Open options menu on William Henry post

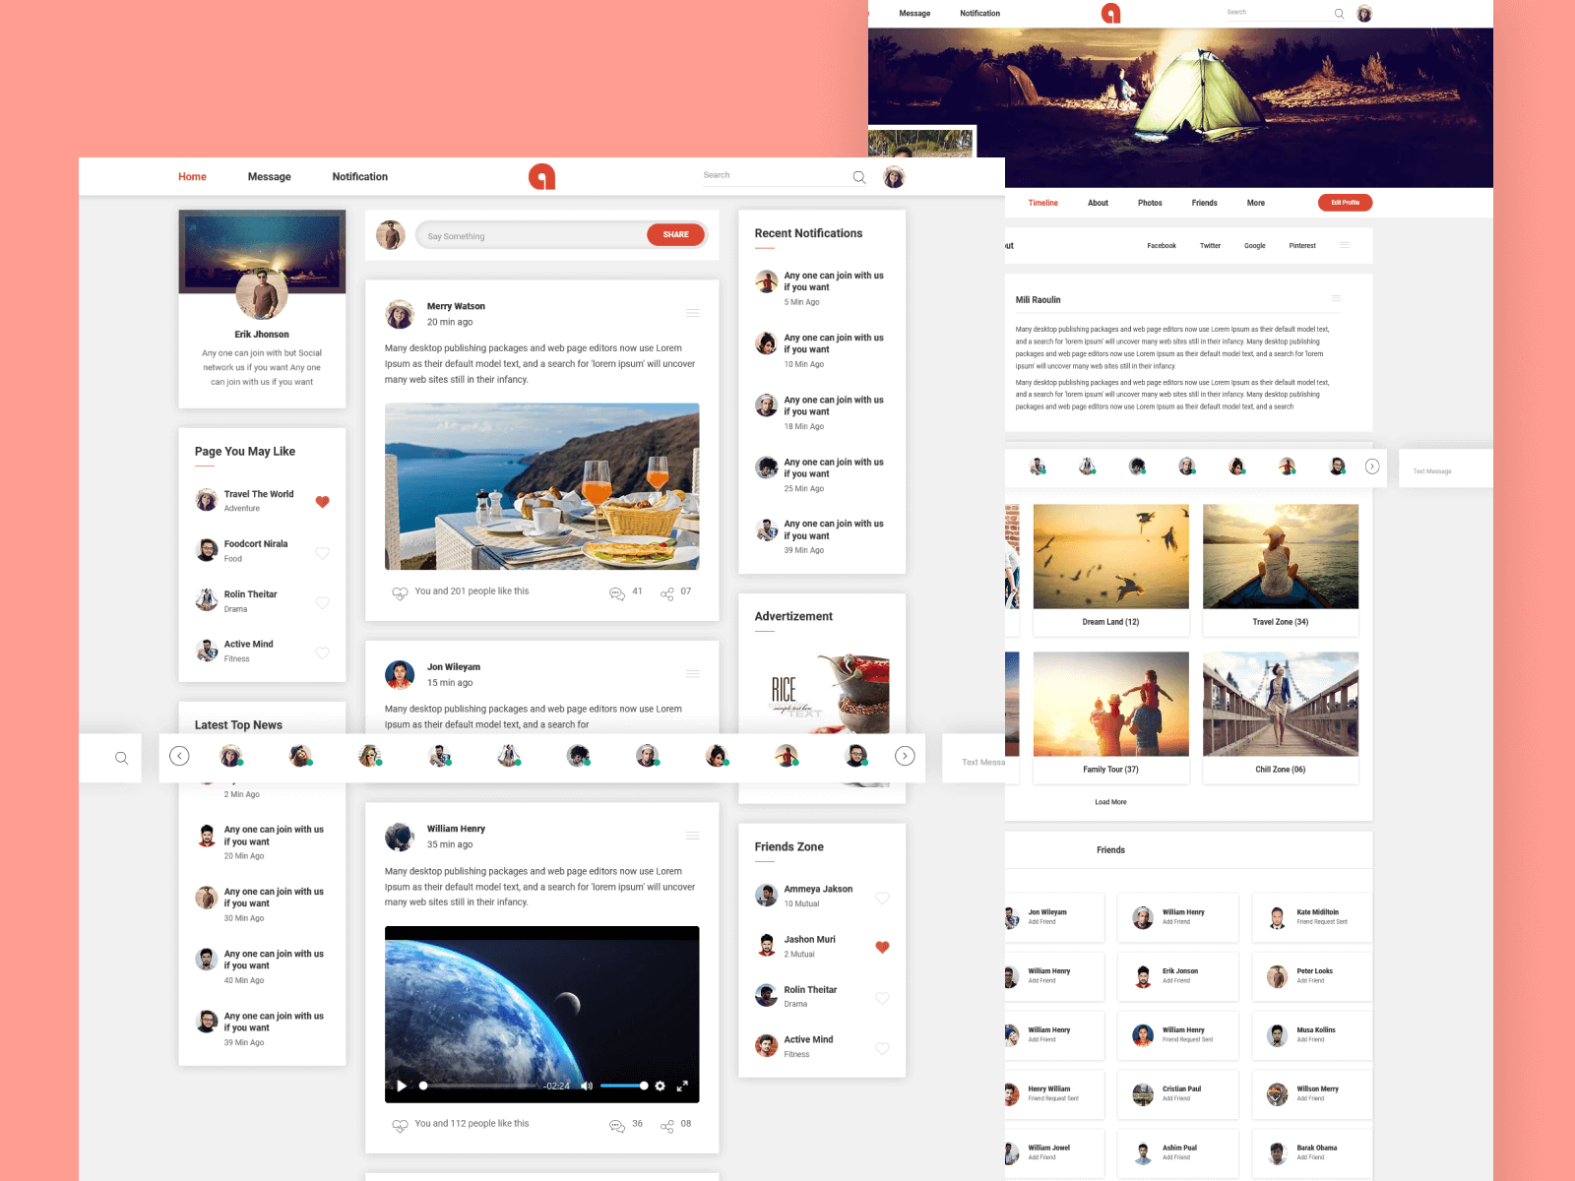(x=693, y=836)
